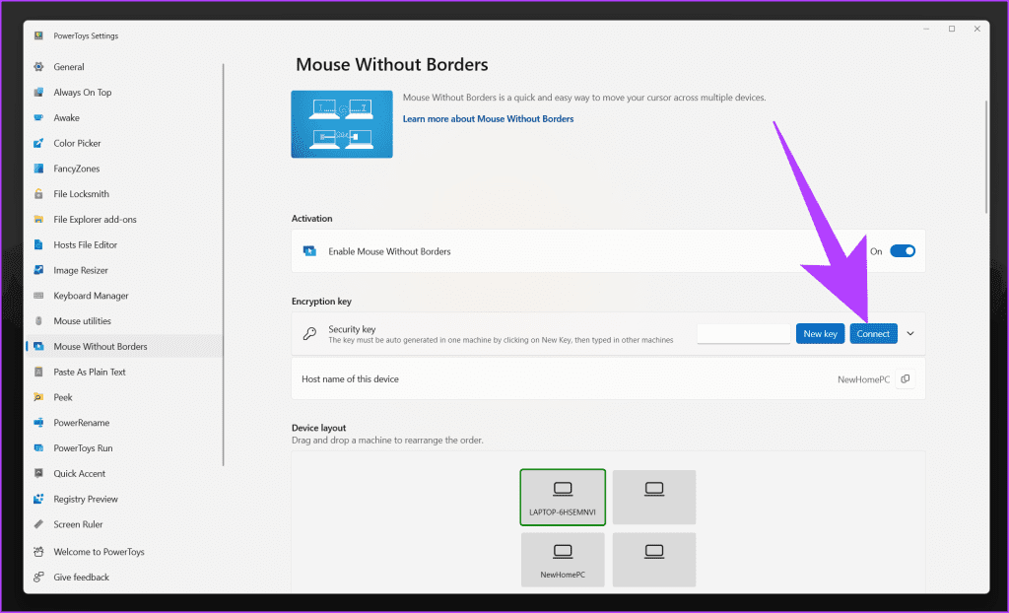Image resolution: width=1009 pixels, height=613 pixels.
Task: Generate a New key
Action: pos(821,333)
